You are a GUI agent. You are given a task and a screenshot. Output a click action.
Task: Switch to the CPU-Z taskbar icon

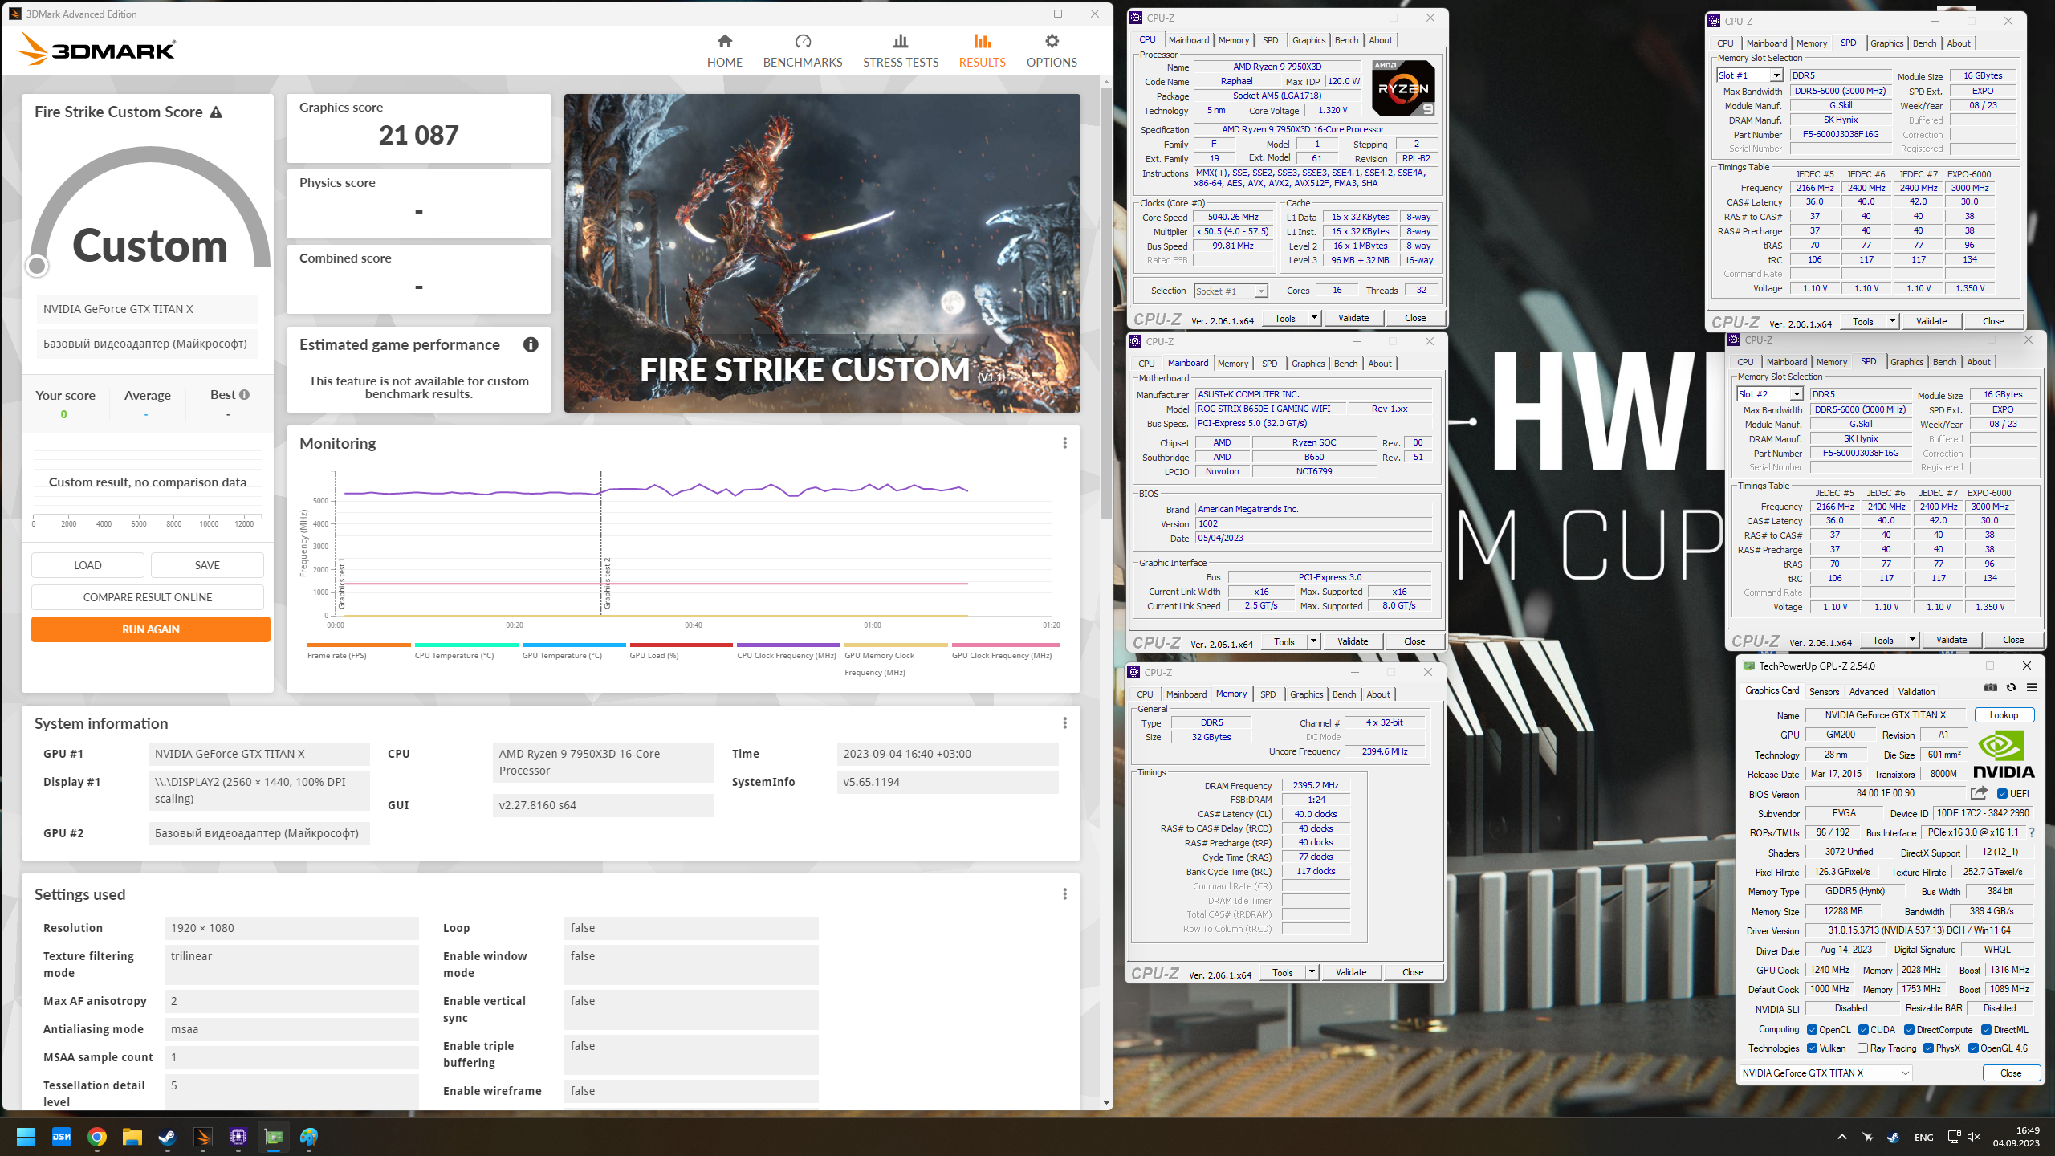(238, 1137)
